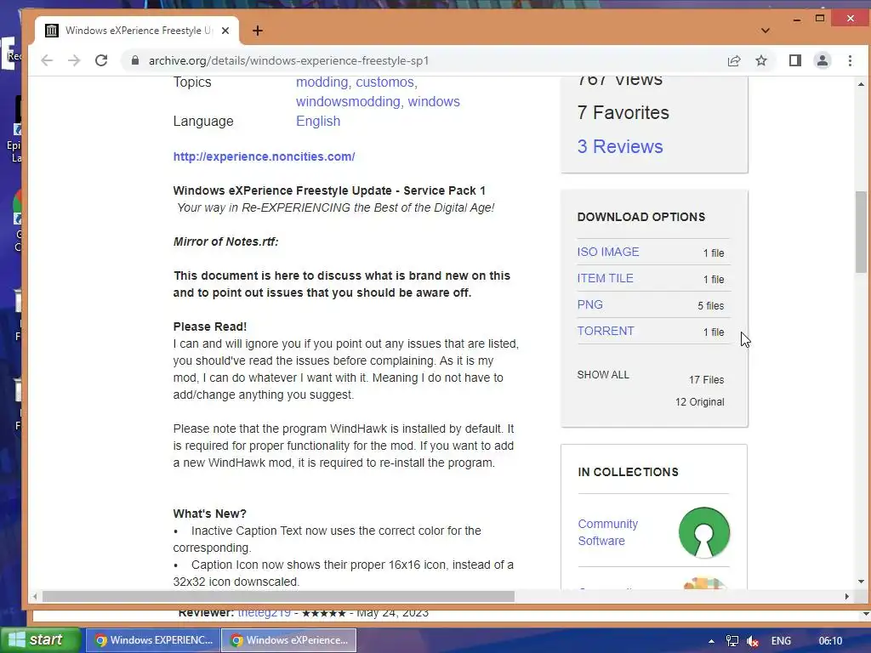The image size is (871, 653).
Task: Show hidden system tray icons
Action: (711, 641)
